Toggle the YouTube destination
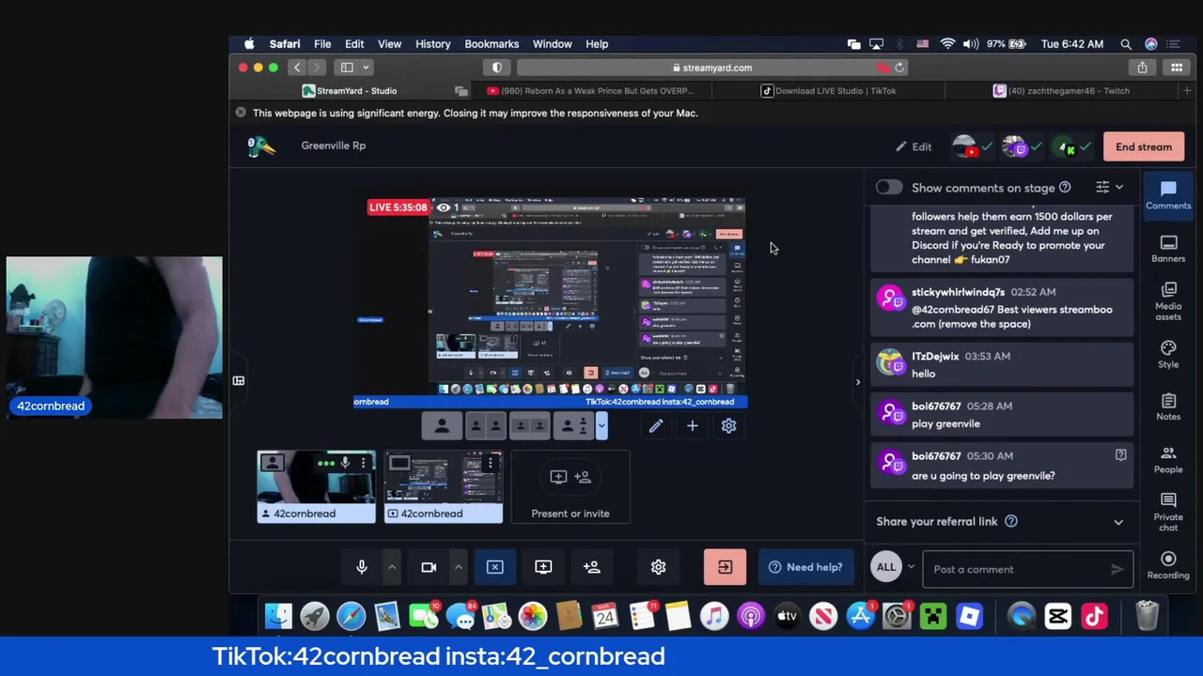This screenshot has height=676, width=1203. [973, 146]
